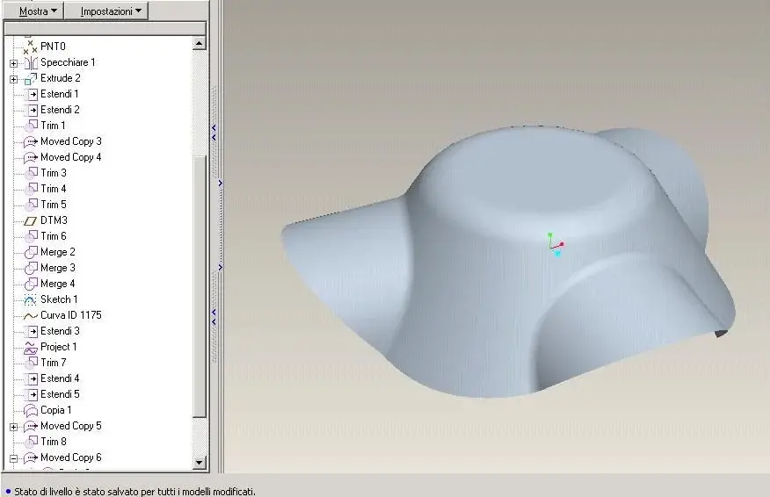
Task: Click the Project 1 feature icon
Action: click(x=31, y=348)
